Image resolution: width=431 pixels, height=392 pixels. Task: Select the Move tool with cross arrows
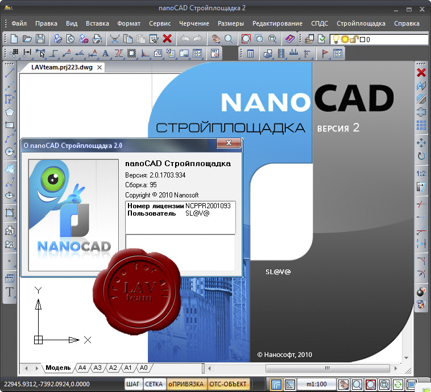[421, 143]
